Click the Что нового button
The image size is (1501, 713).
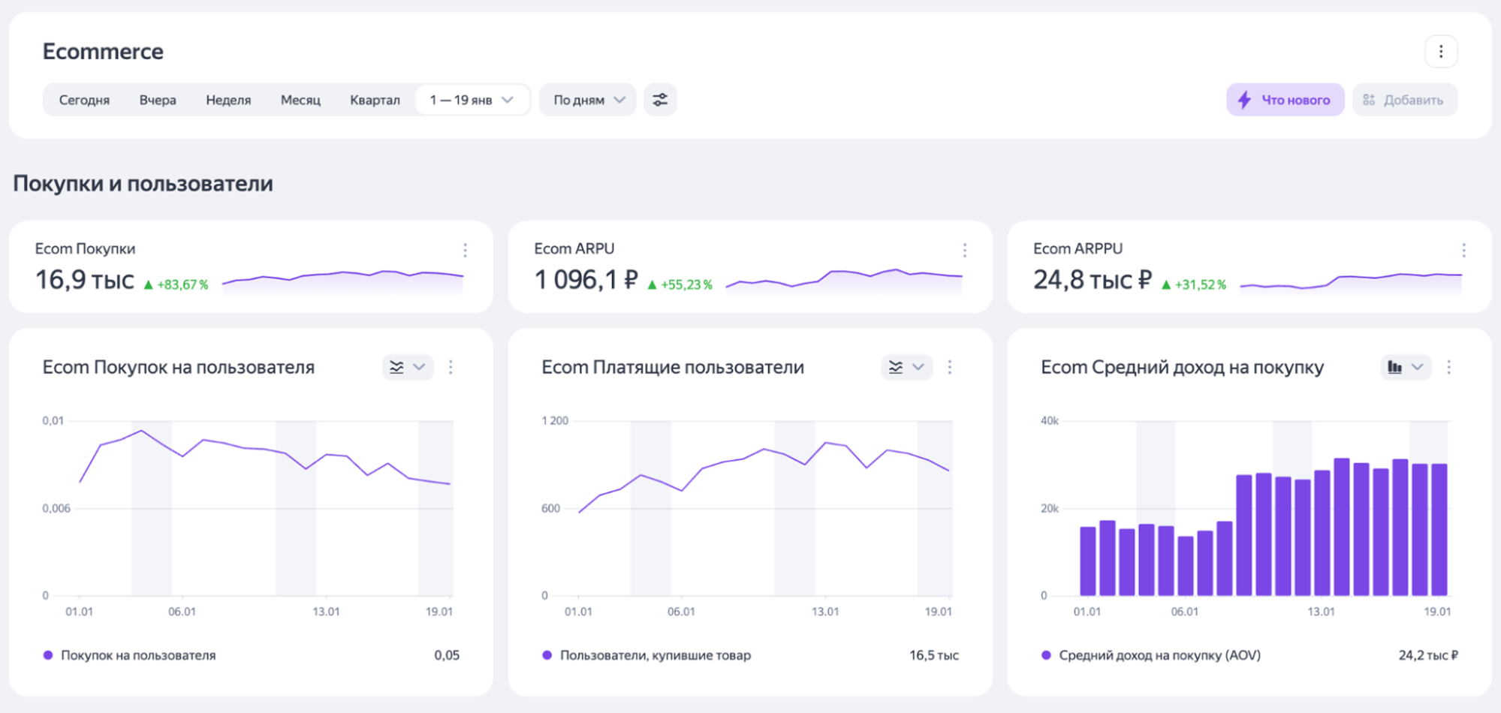coord(1285,100)
